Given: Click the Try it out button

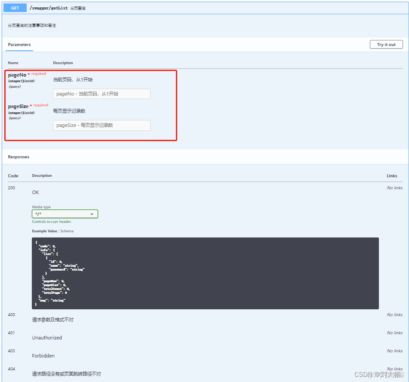Looking at the screenshot, I should pos(386,44).
